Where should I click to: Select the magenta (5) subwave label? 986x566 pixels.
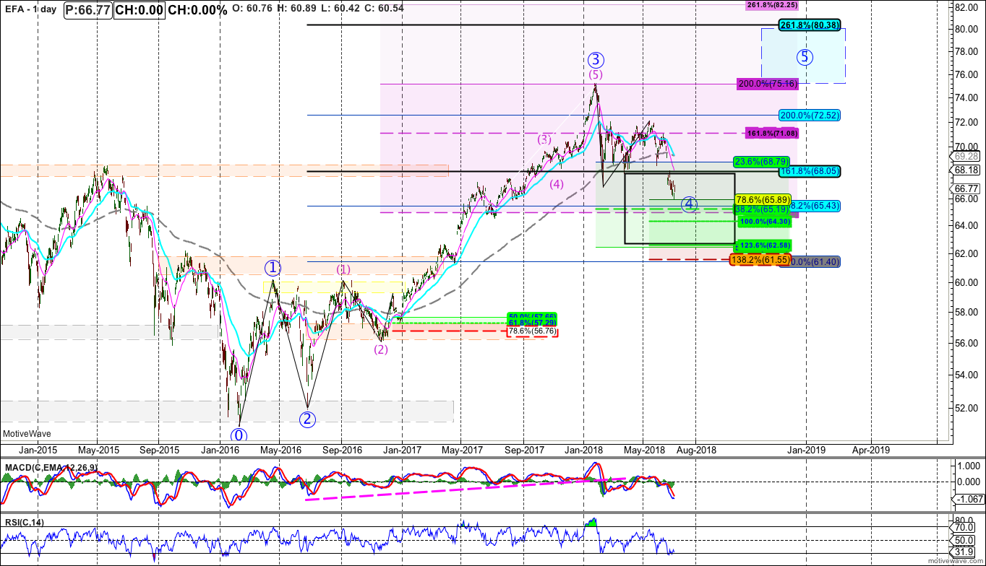click(595, 74)
